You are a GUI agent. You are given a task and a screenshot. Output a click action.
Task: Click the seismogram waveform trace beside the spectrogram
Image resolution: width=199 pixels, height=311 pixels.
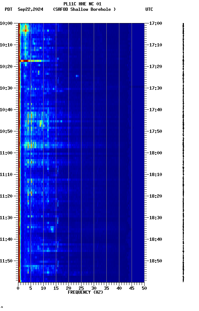pyautogui.click(x=183, y=152)
